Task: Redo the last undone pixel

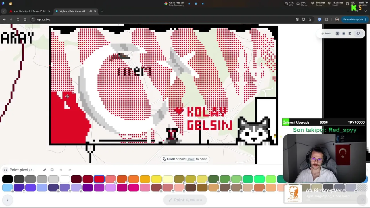Action: [70, 170]
